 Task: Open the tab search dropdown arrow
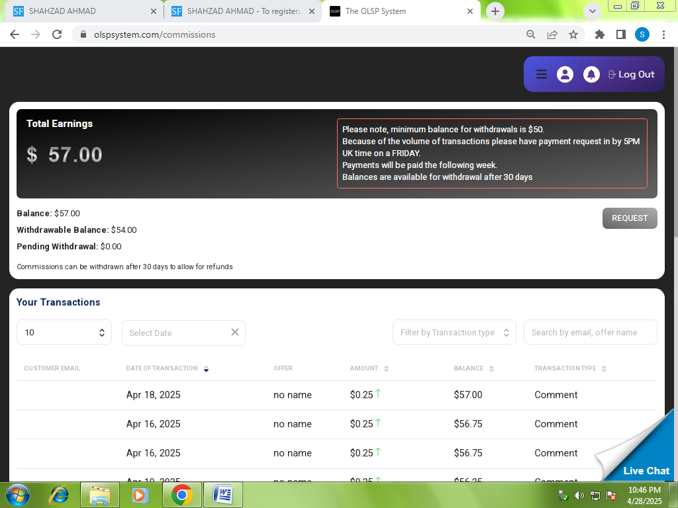click(x=593, y=11)
